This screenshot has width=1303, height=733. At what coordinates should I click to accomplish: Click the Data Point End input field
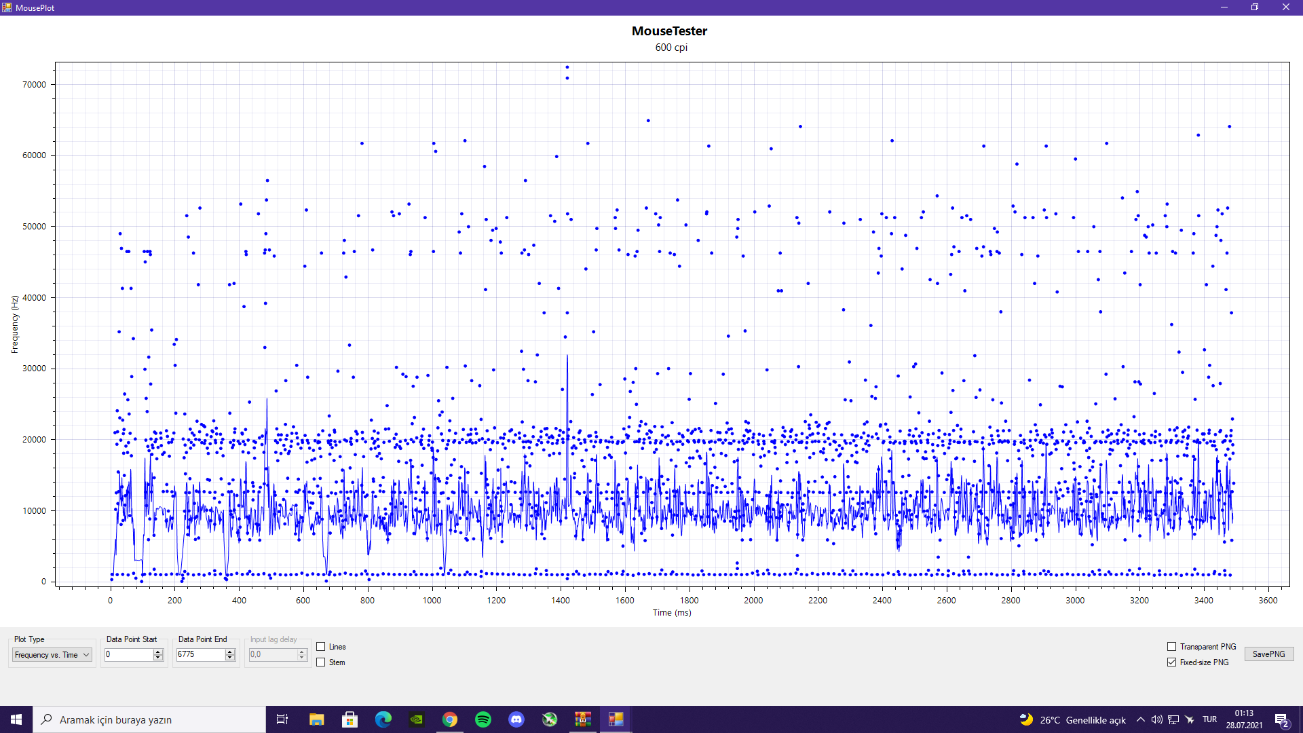pos(200,655)
